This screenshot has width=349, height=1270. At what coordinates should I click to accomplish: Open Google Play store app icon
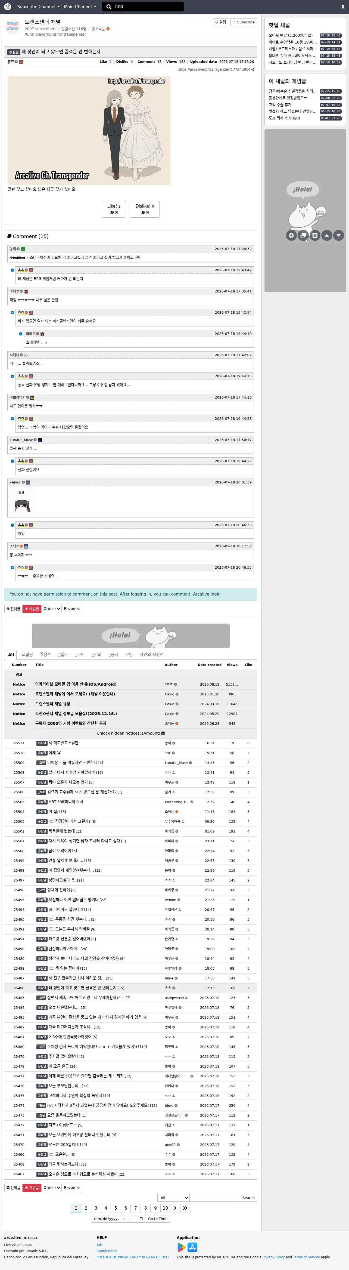coord(182,1247)
